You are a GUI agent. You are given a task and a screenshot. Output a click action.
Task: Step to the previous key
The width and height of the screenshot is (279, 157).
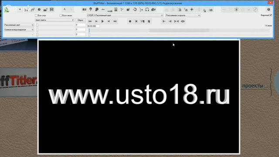click(96, 21)
